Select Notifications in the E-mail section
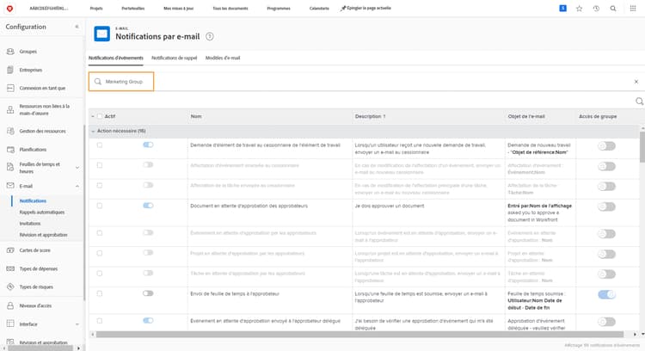Screen dimensions: 645x351 [33, 200]
